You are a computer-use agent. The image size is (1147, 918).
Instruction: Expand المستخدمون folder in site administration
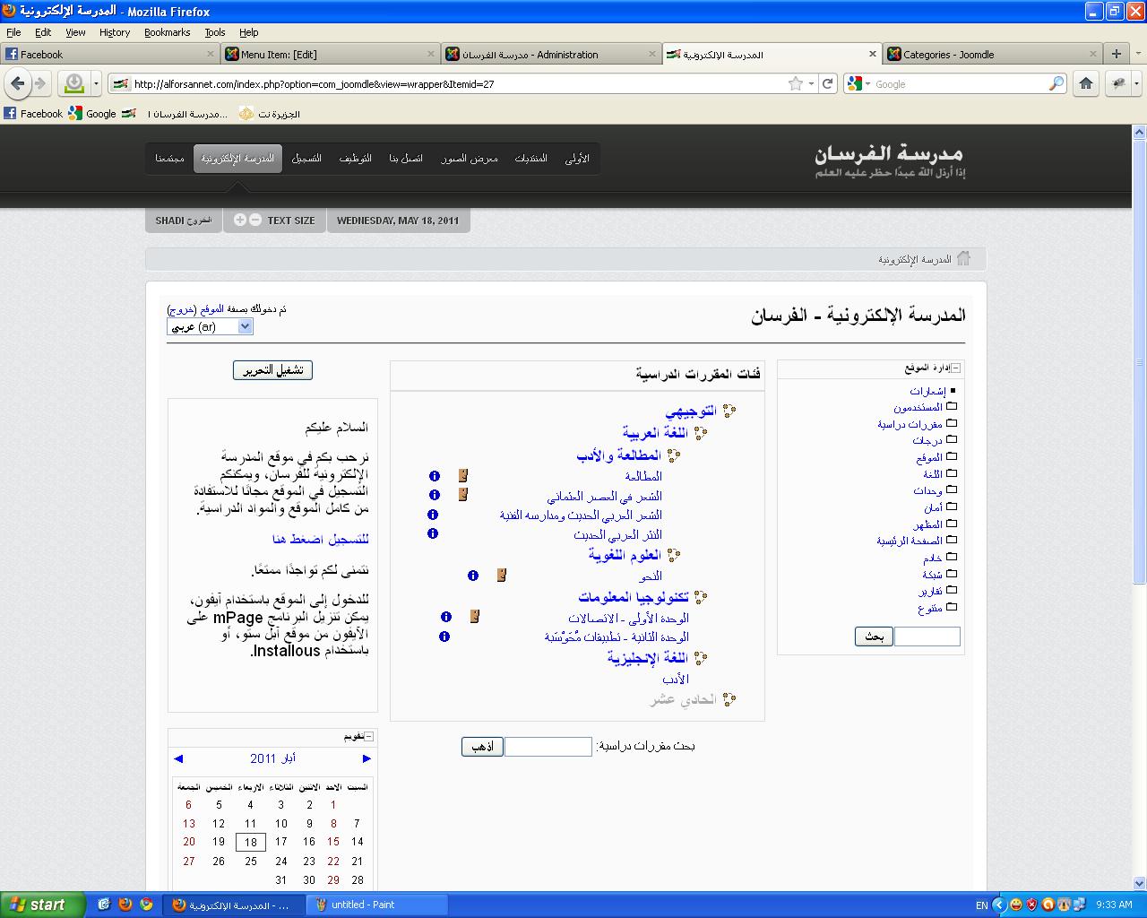952,407
